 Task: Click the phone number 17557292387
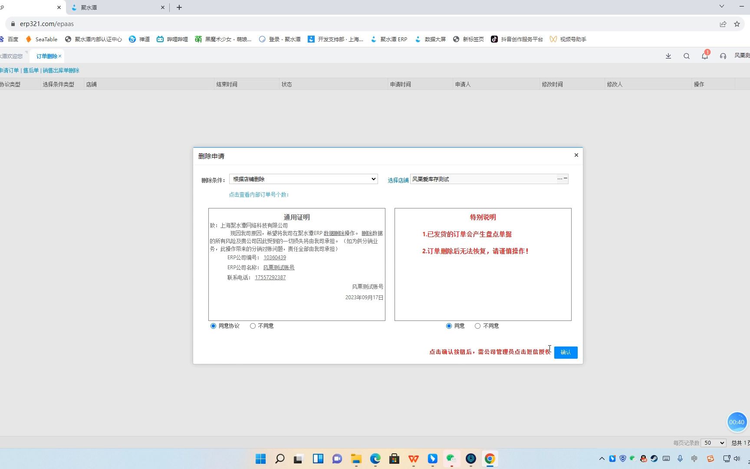pyautogui.click(x=270, y=277)
